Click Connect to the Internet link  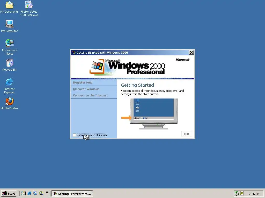[90, 95]
